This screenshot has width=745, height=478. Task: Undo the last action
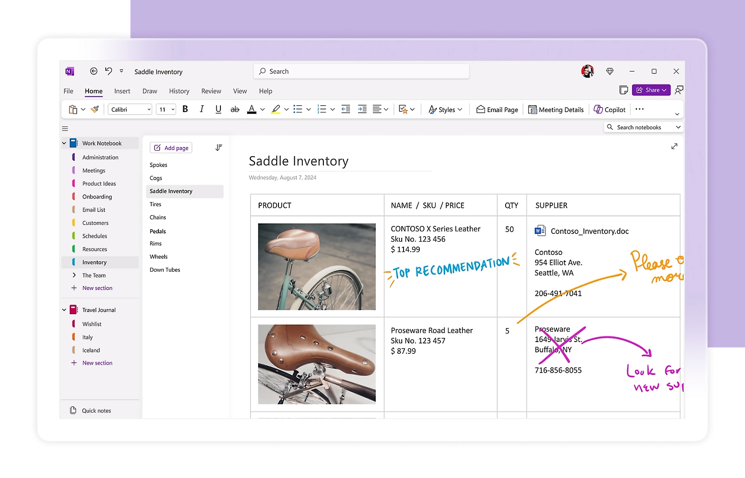(x=108, y=71)
